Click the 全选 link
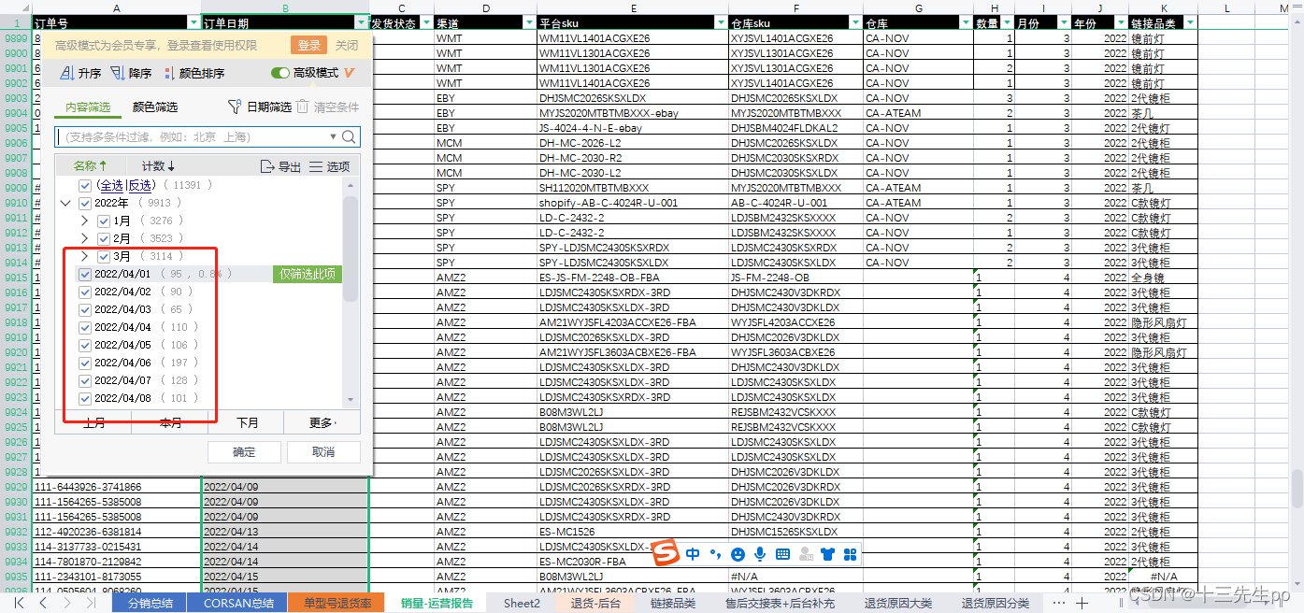Screen dimensions: 1304x613 [x=111, y=185]
